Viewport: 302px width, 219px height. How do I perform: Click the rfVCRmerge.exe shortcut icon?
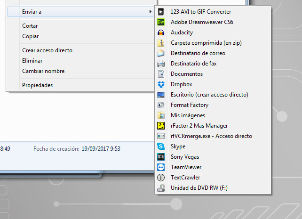161,136
